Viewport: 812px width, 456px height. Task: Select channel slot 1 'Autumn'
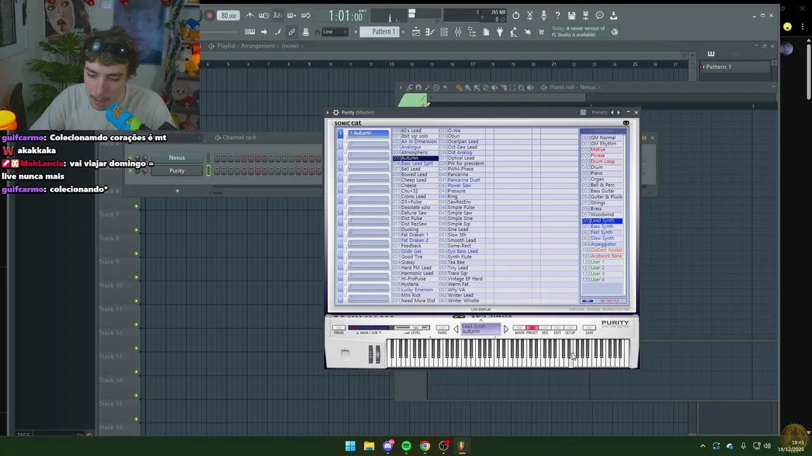[368, 133]
